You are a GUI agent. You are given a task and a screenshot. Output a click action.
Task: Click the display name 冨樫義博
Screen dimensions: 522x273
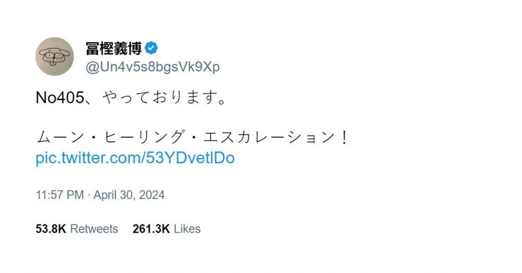coord(114,48)
